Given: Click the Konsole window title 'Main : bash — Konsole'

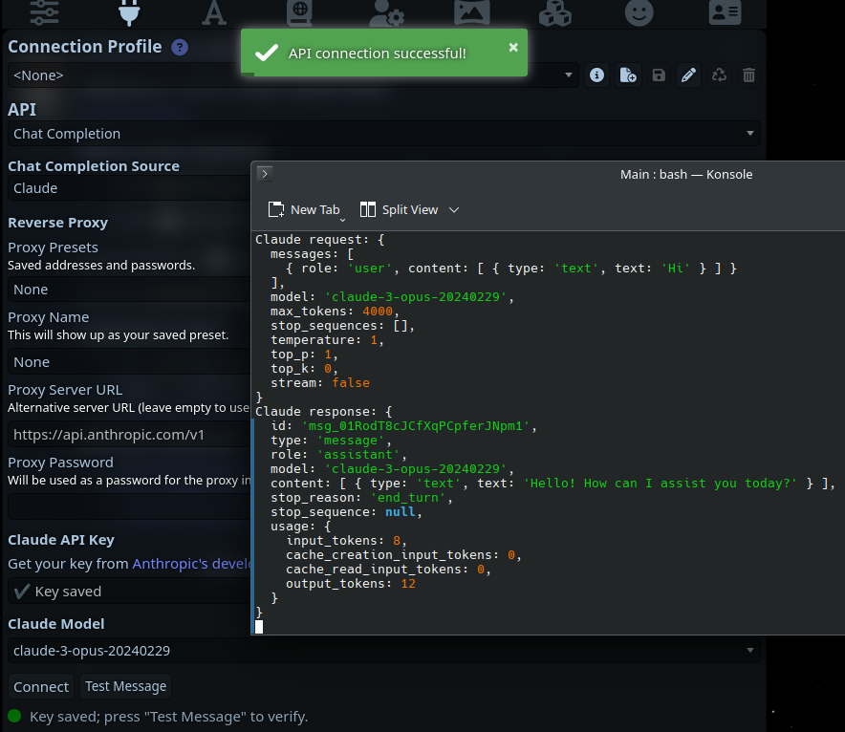Looking at the screenshot, I should pyautogui.click(x=686, y=175).
